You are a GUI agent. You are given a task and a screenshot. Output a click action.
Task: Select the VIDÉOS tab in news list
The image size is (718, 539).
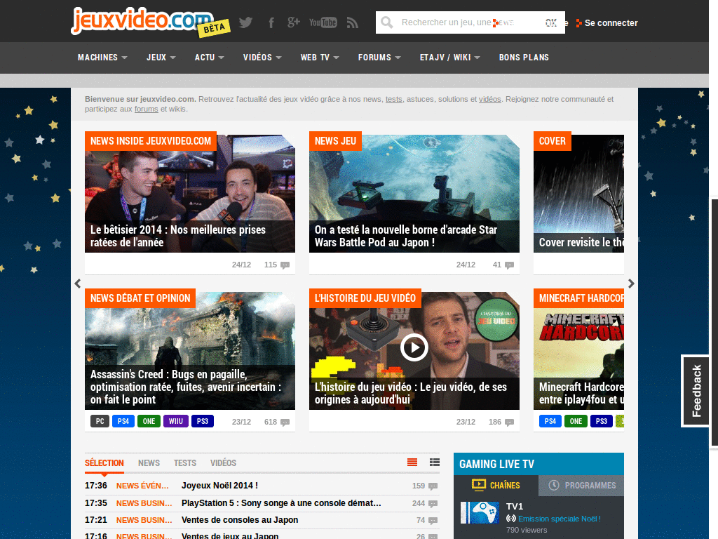223,463
